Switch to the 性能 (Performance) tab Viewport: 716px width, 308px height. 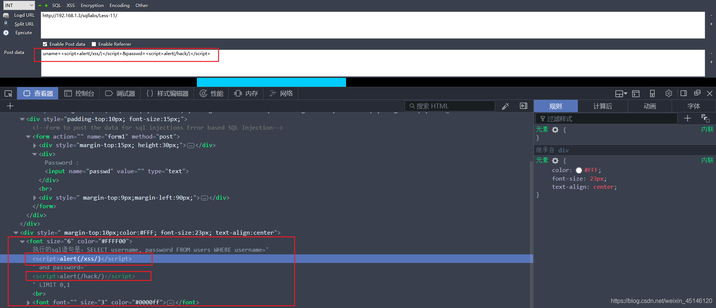tap(211, 93)
